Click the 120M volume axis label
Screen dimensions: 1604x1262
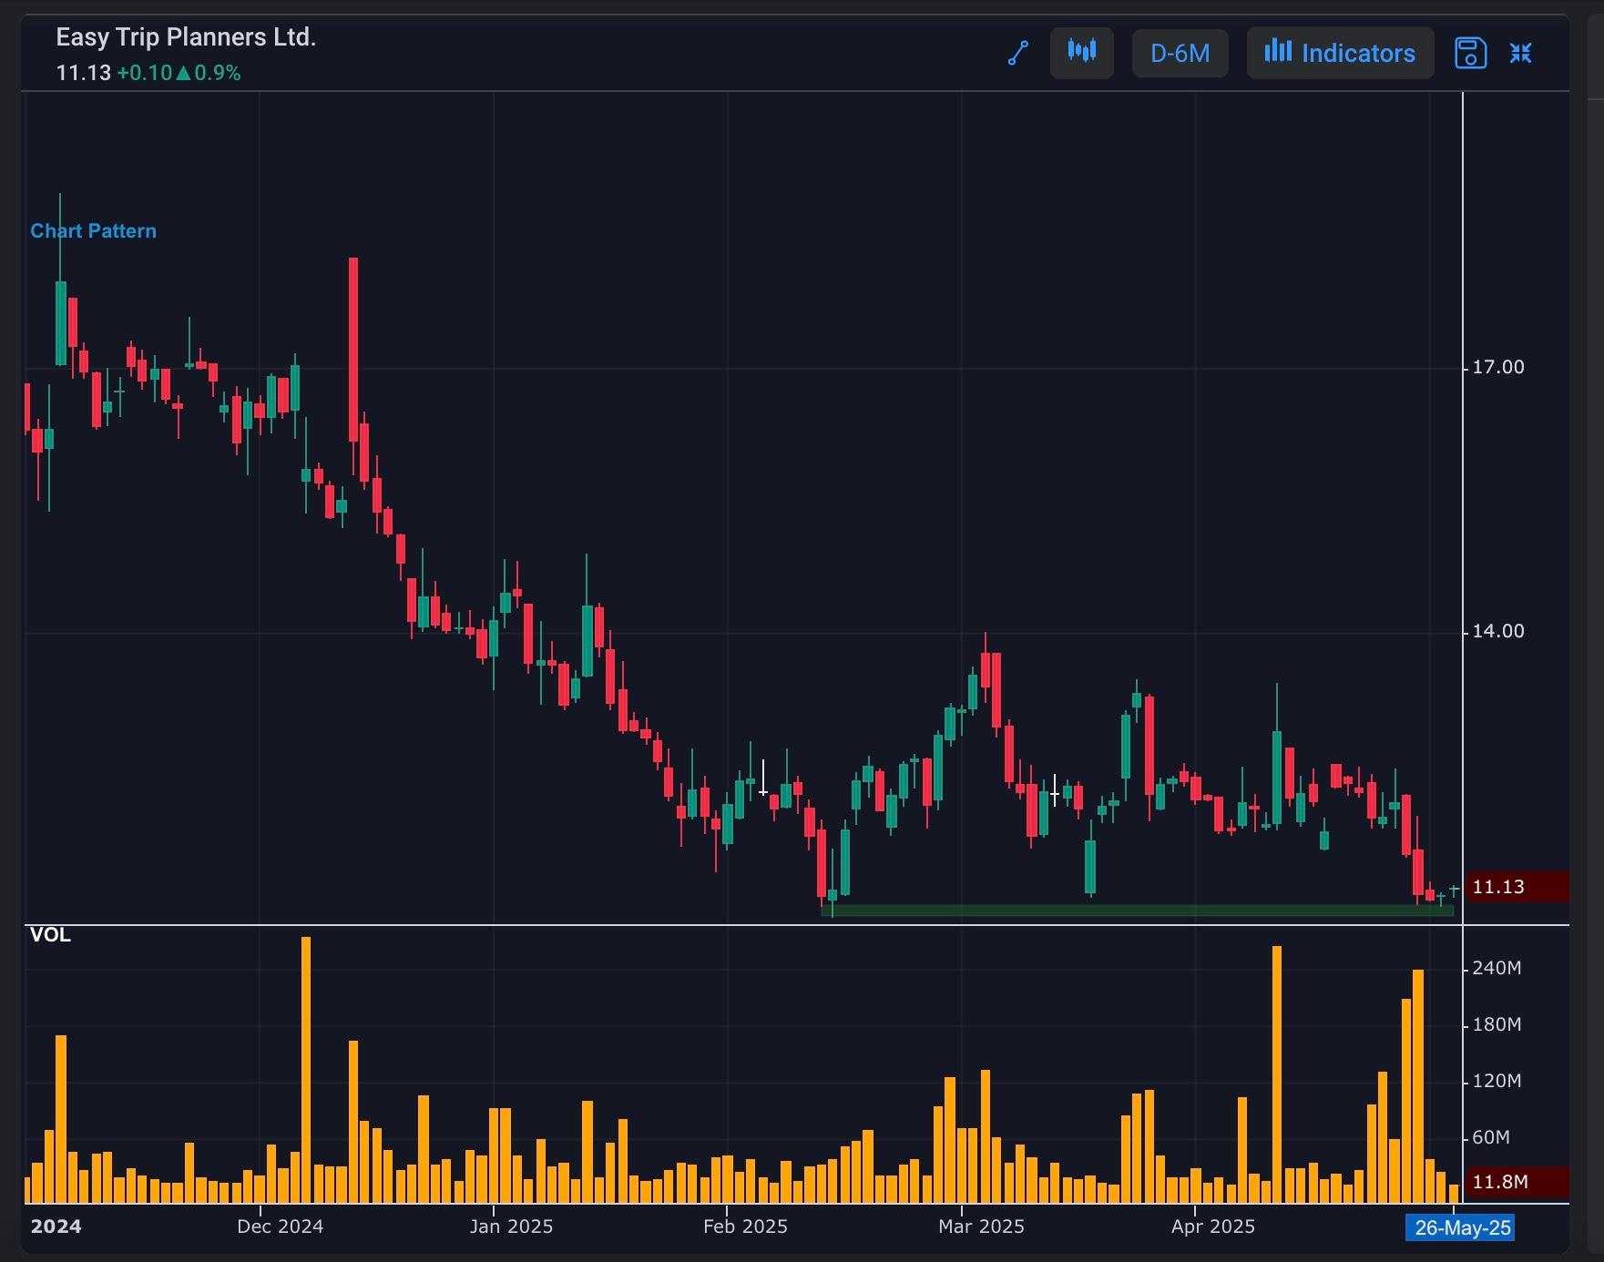(x=1497, y=1081)
